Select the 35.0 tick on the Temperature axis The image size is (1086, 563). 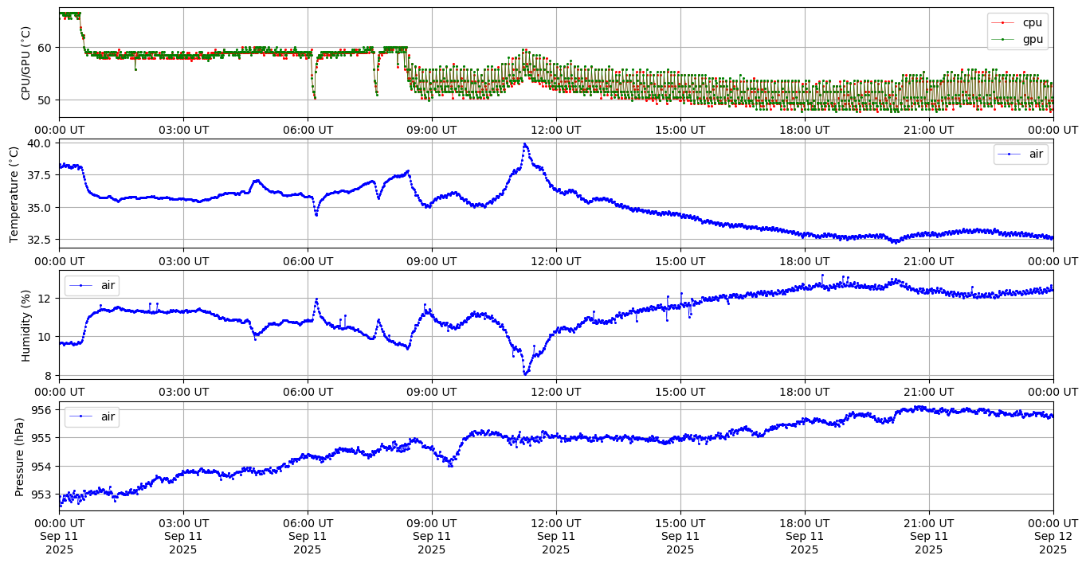[x=40, y=208]
